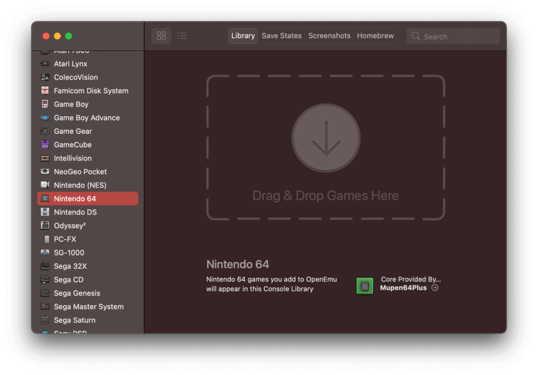Click the Sega Genesis console icon
Image resolution: width=538 pixels, height=375 pixels.
coord(45,293)
